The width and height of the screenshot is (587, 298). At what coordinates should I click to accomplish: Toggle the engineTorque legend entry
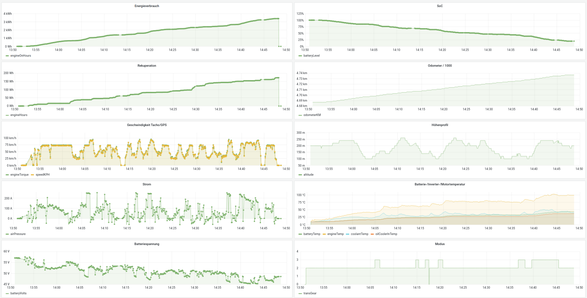19,175
